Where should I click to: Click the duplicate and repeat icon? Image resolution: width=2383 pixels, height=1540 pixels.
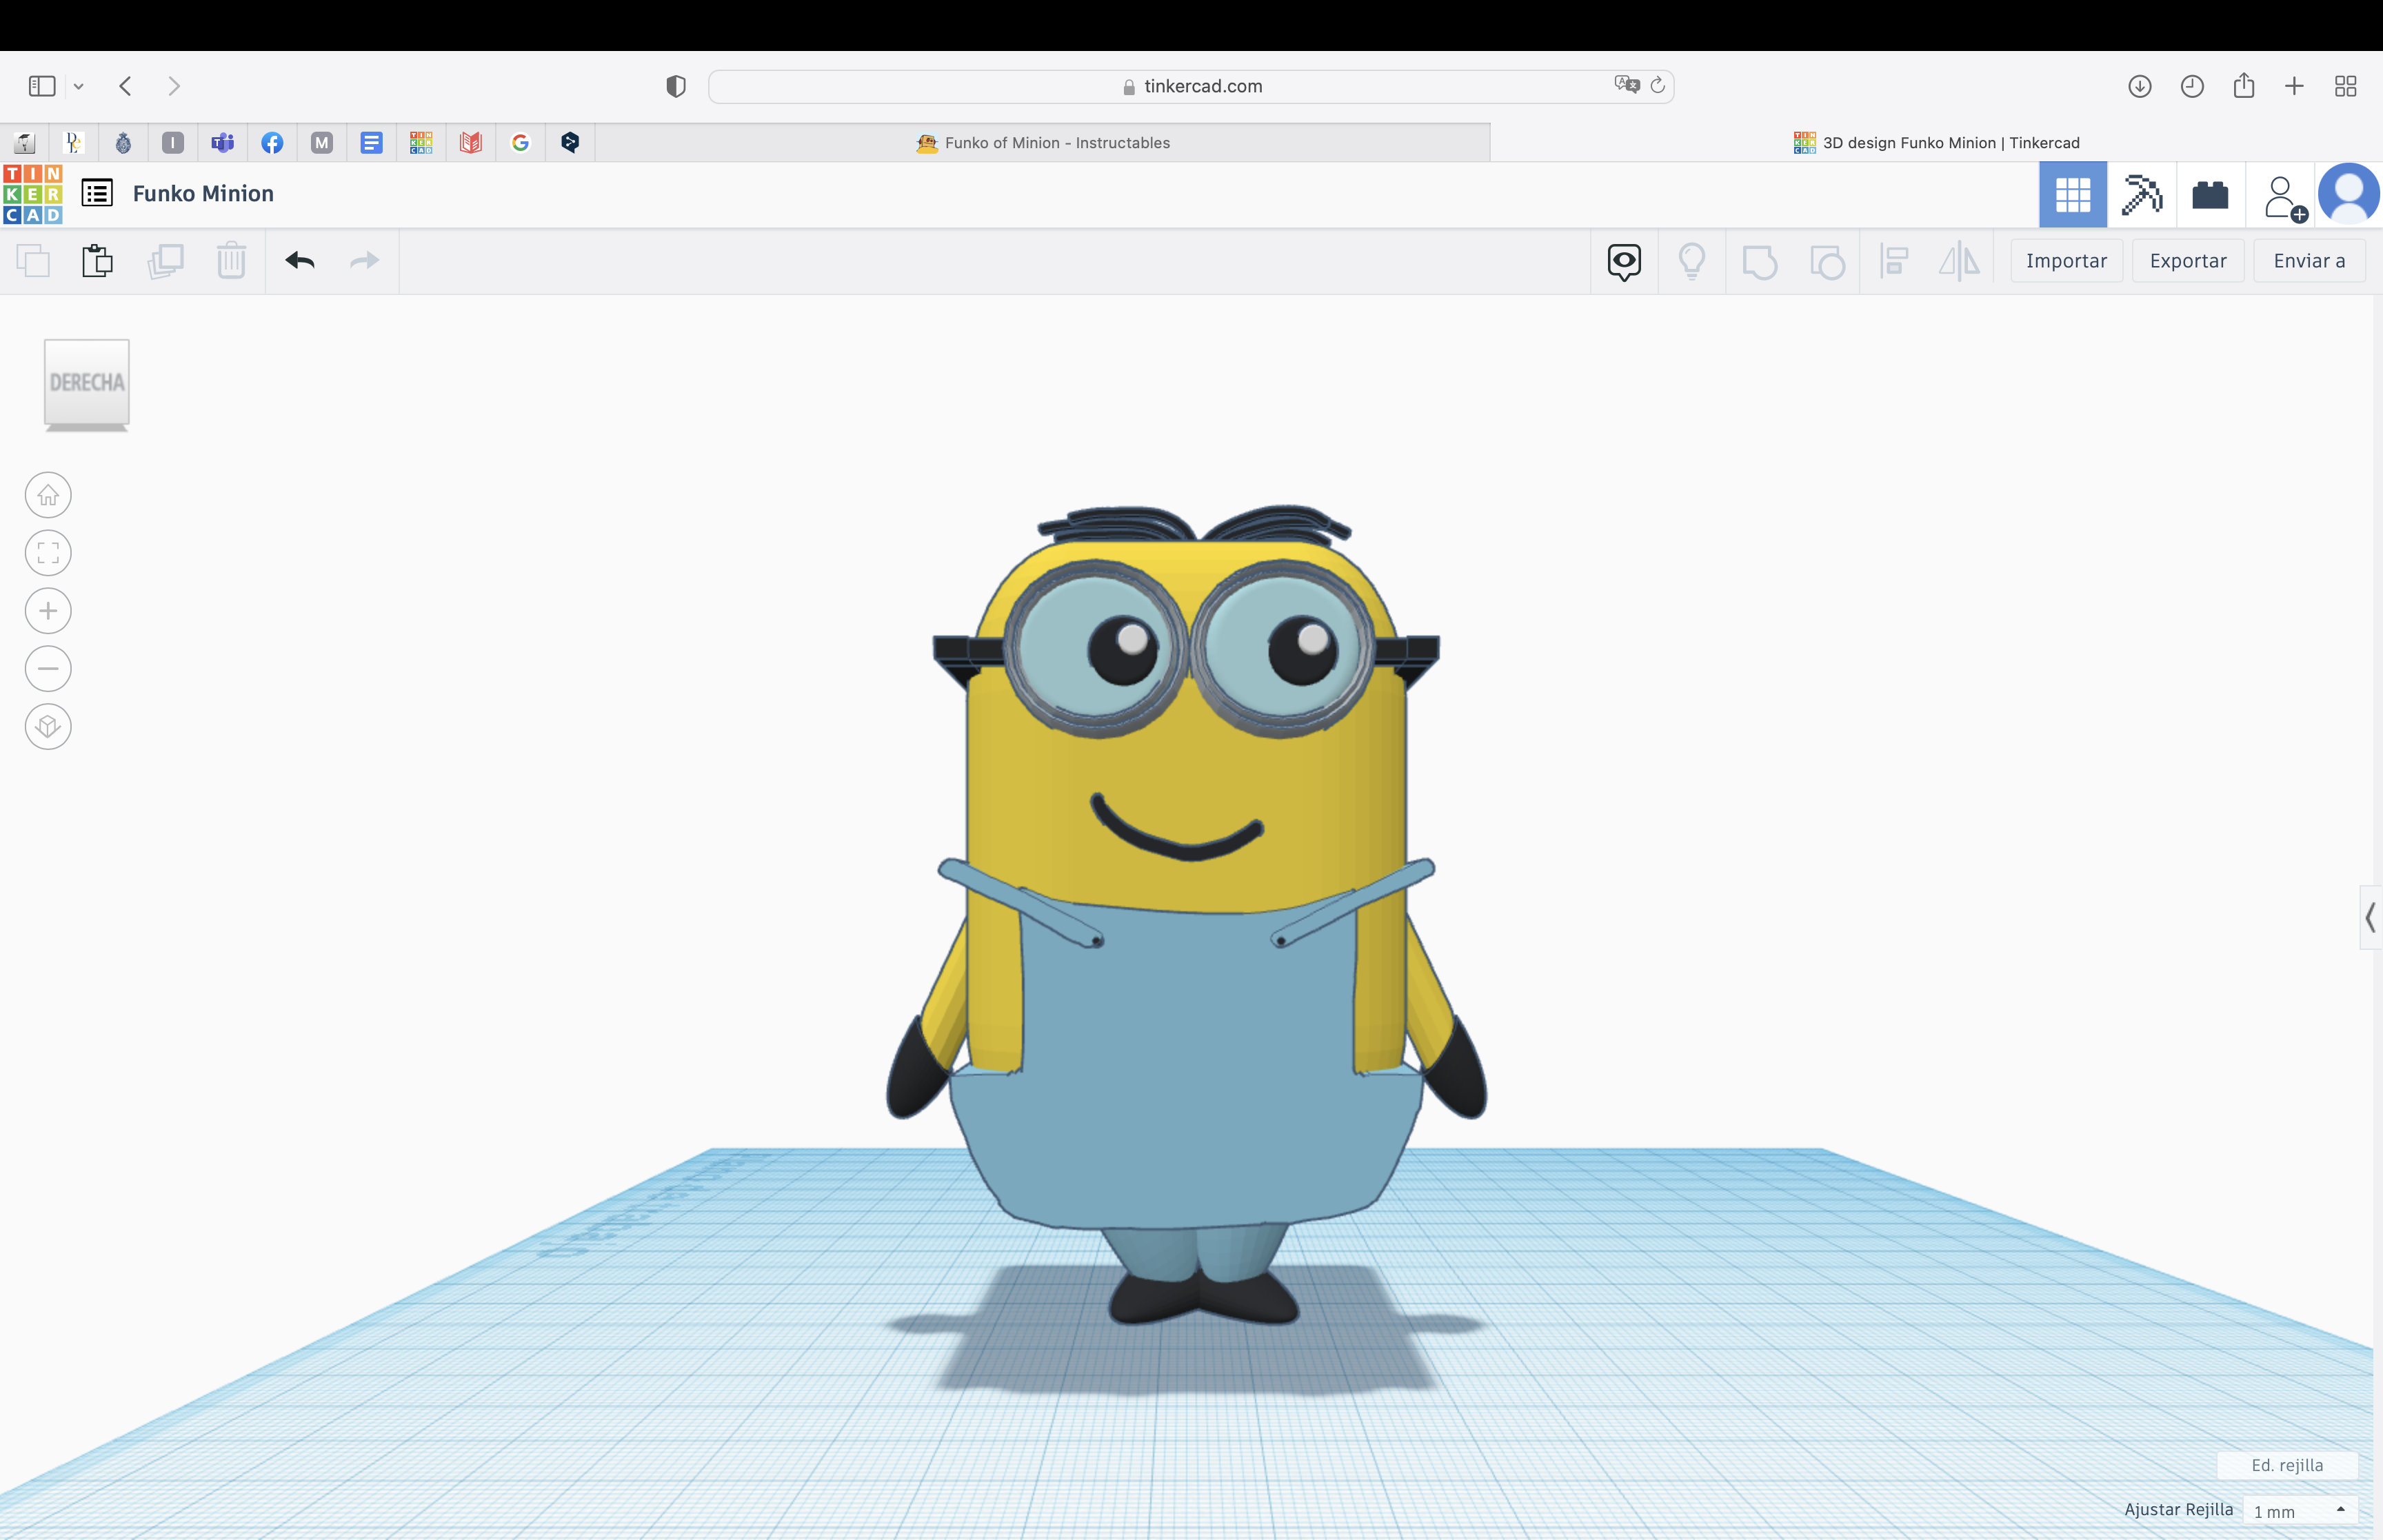pyautogui.click(x=165, y=261)
